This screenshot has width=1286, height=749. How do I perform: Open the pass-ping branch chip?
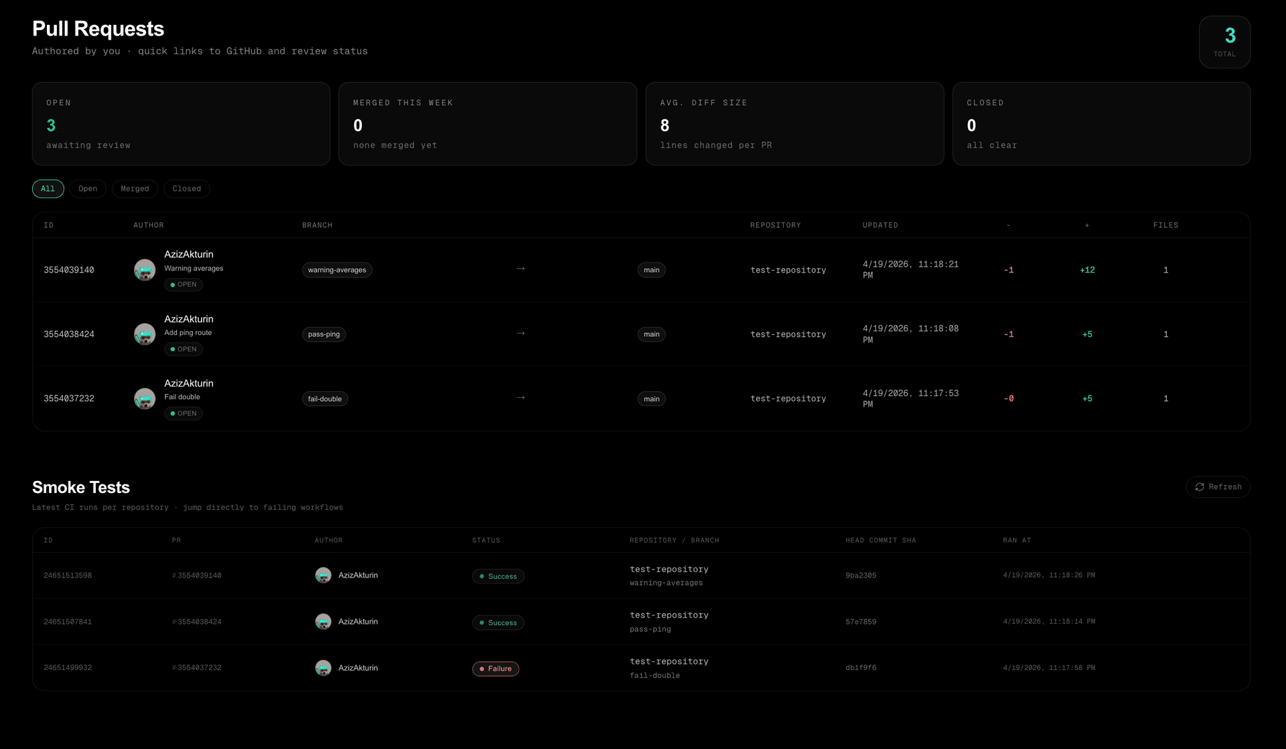324,334
